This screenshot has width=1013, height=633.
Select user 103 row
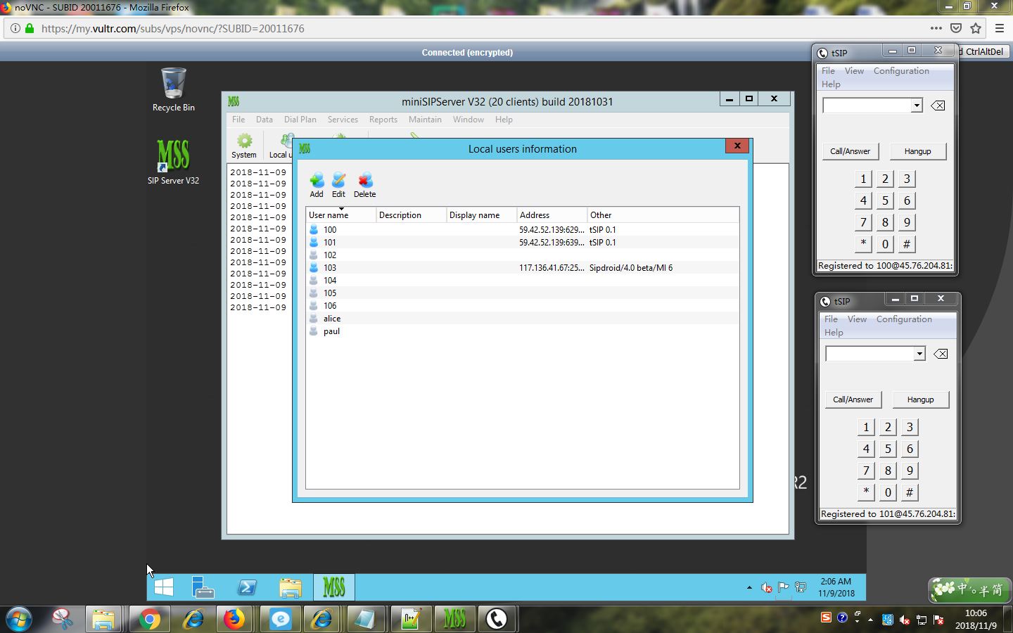pyautogui.click(x=523, y=268)
